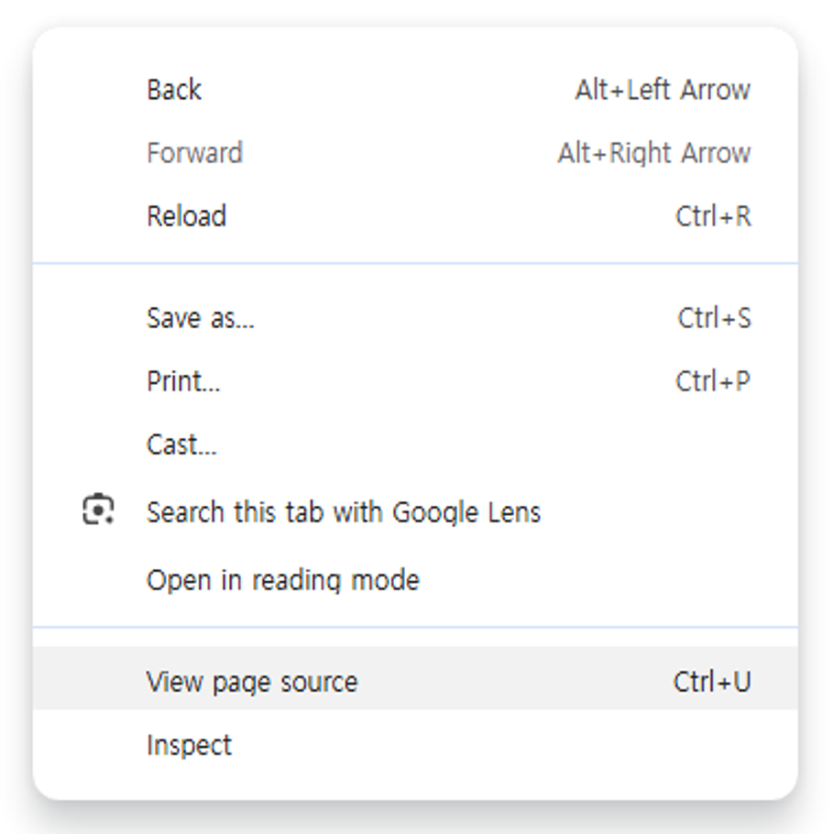833x834 pixels.
Task: Click the Ctrl+U shortcut label
Action: [x=713, y=680]
